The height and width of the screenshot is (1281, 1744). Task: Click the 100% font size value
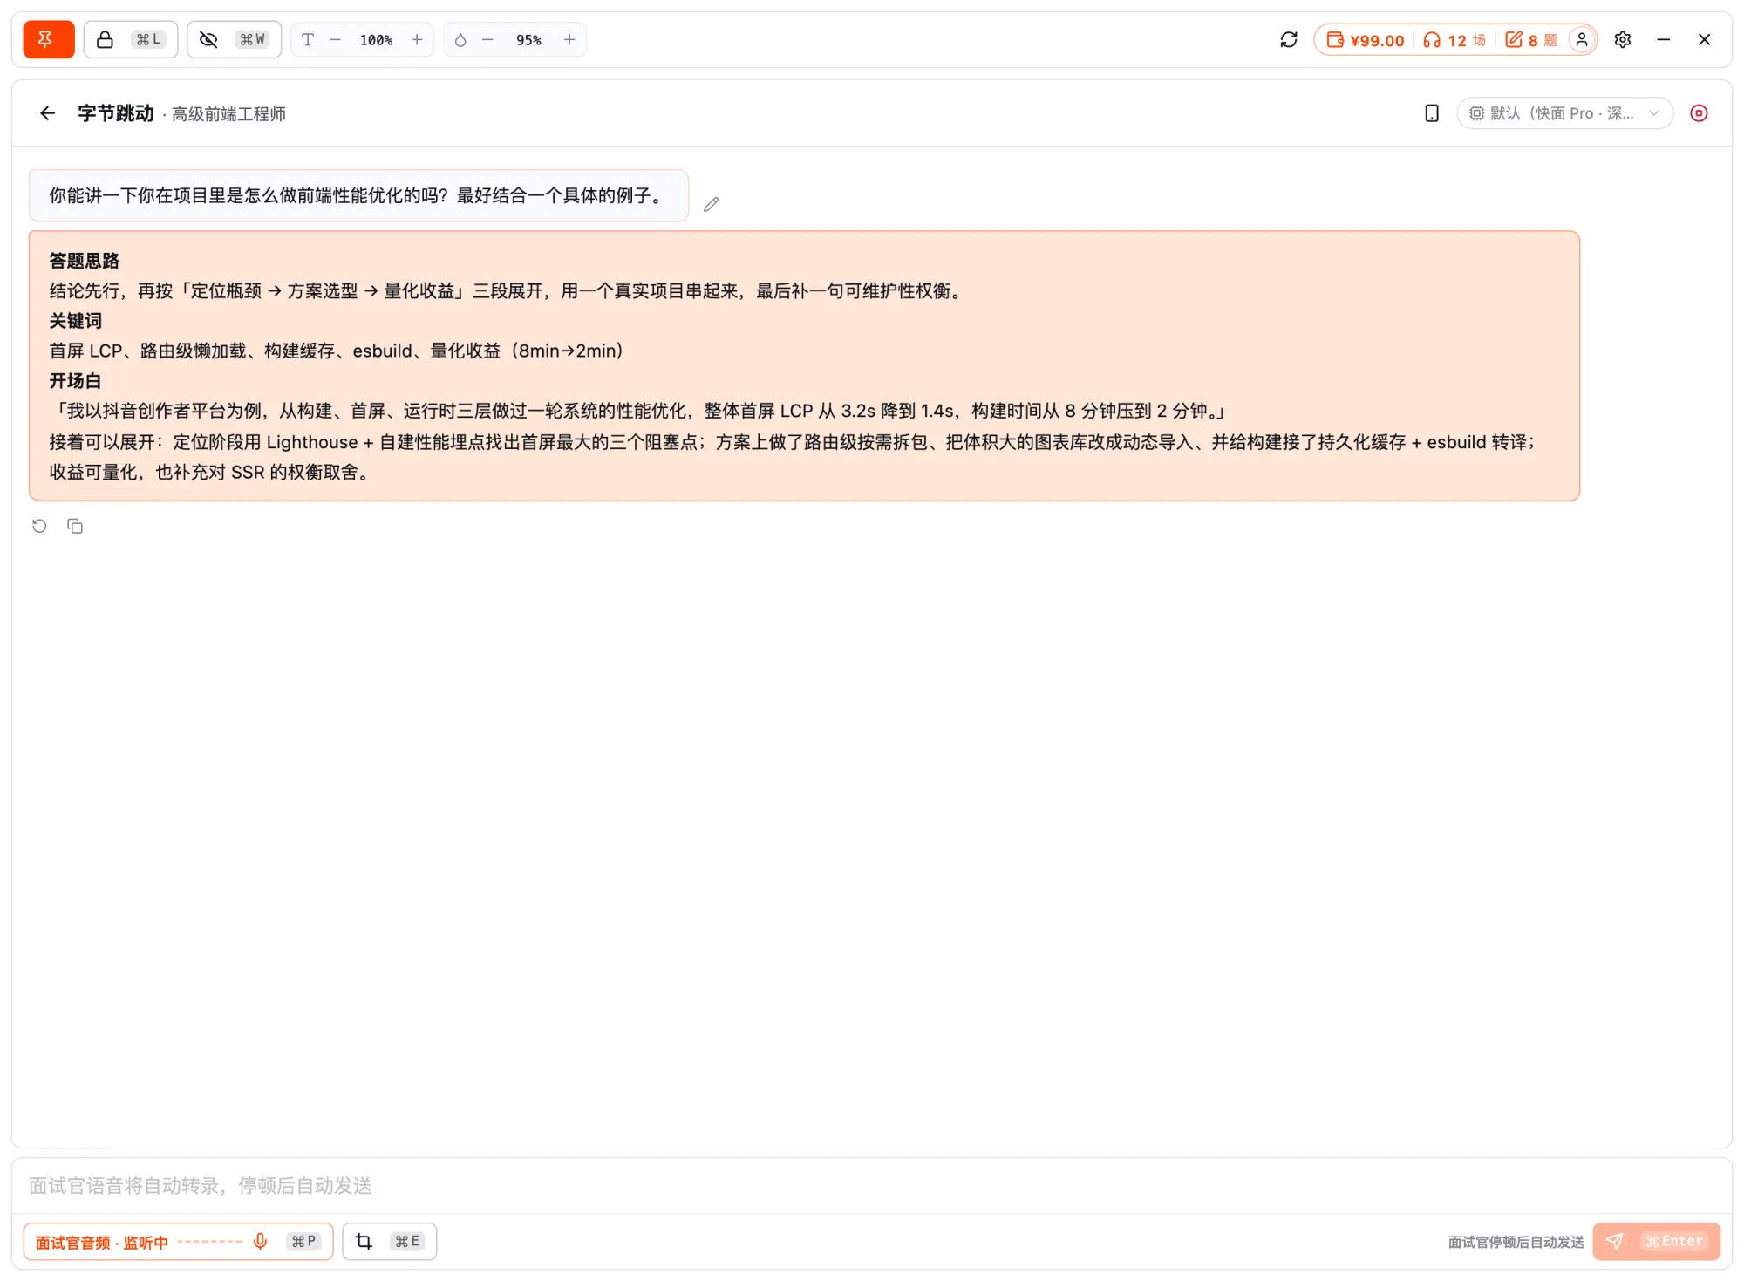376,40
